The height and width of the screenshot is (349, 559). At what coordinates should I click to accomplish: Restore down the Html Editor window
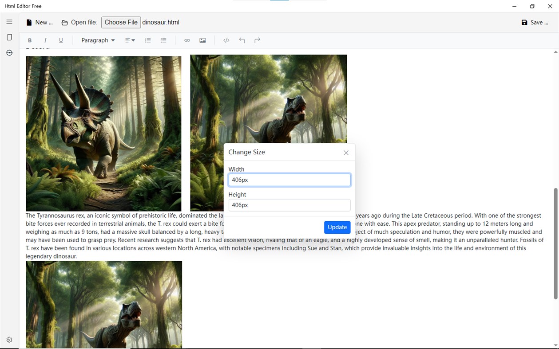coord(532,6)
